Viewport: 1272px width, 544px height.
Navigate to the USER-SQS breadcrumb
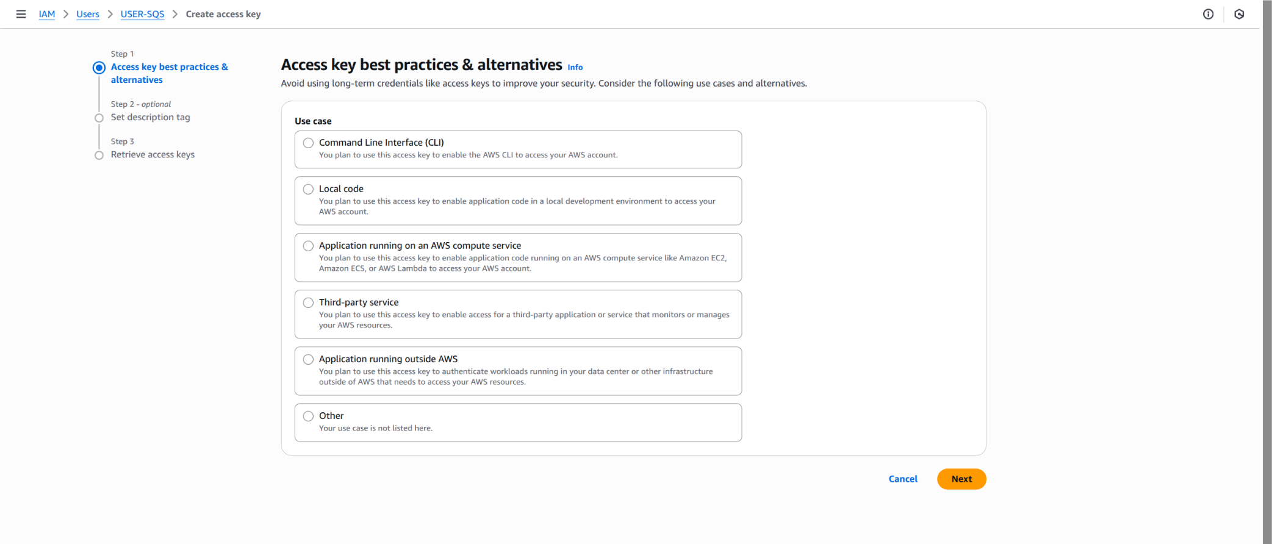point(142,14)
